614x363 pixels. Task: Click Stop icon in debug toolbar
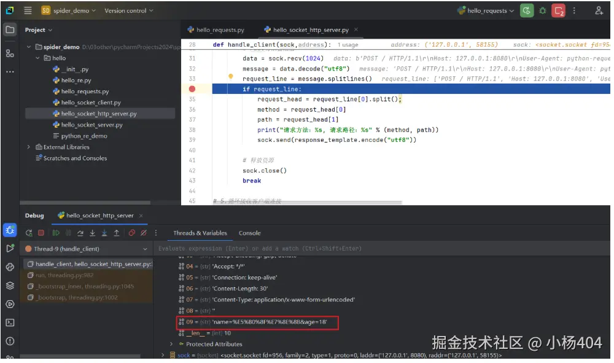pos(41,233)
